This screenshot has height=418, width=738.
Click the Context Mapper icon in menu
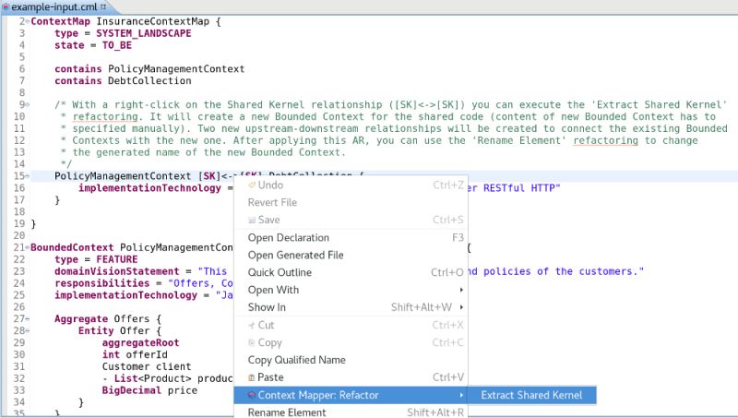click(252, 395)
